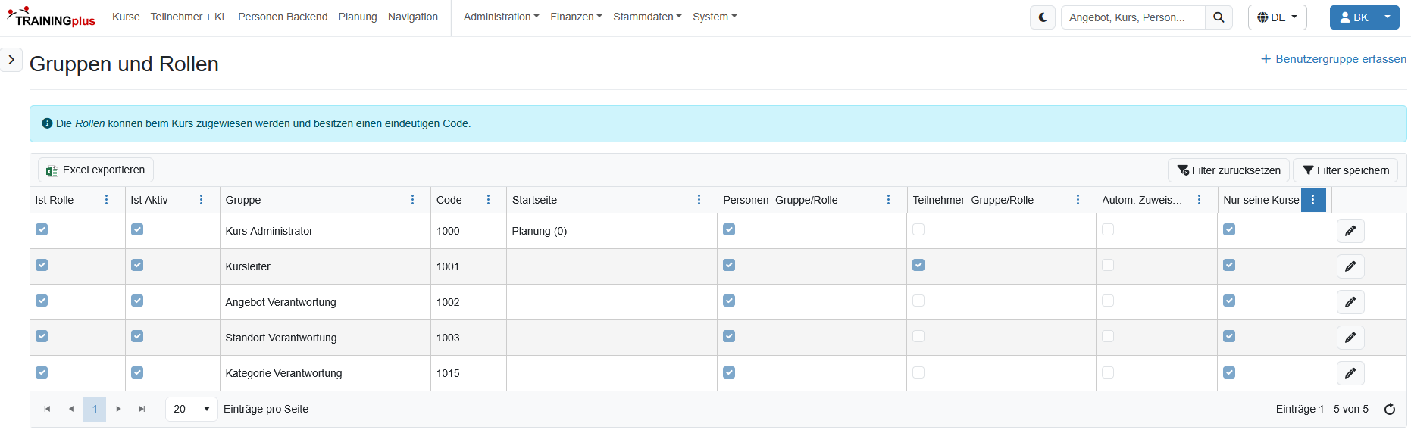Screen dimensions: 1411x430
Task: Click pencil icon for Kursleiter row
Action: pos(1350,266)
